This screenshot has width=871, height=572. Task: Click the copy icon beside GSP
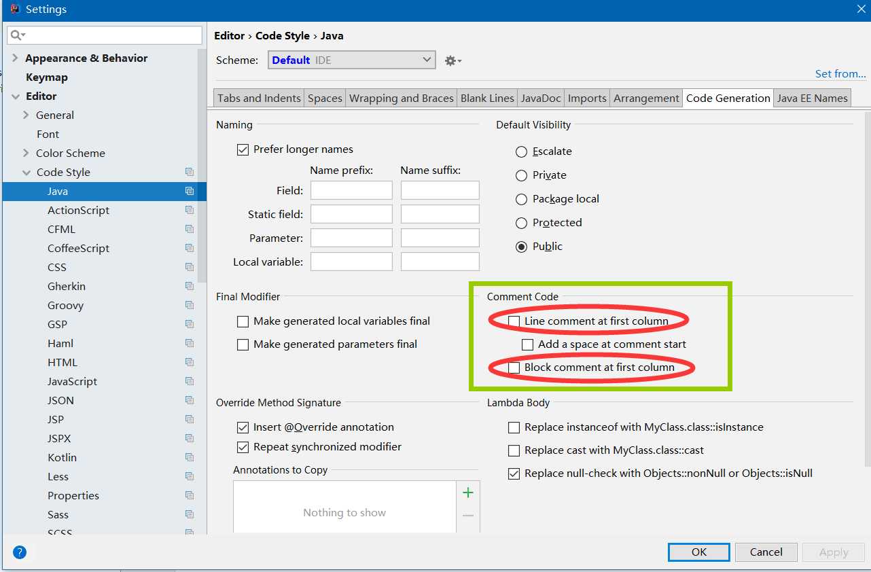190,324
